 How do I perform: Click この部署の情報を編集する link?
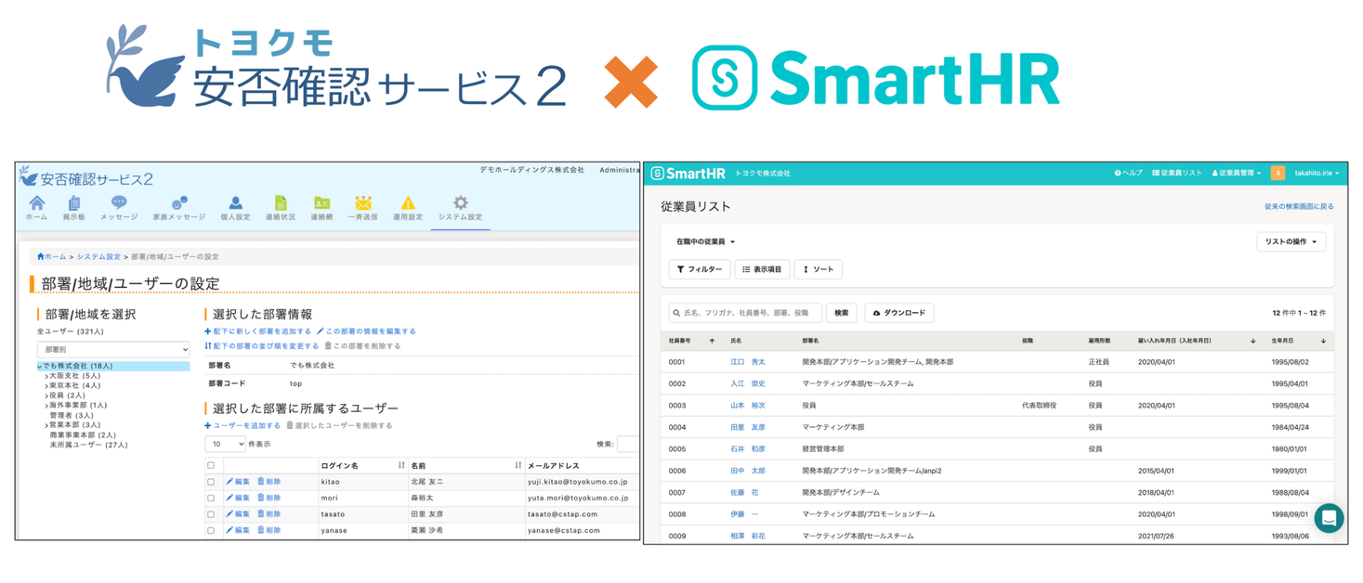pos(366,330)
